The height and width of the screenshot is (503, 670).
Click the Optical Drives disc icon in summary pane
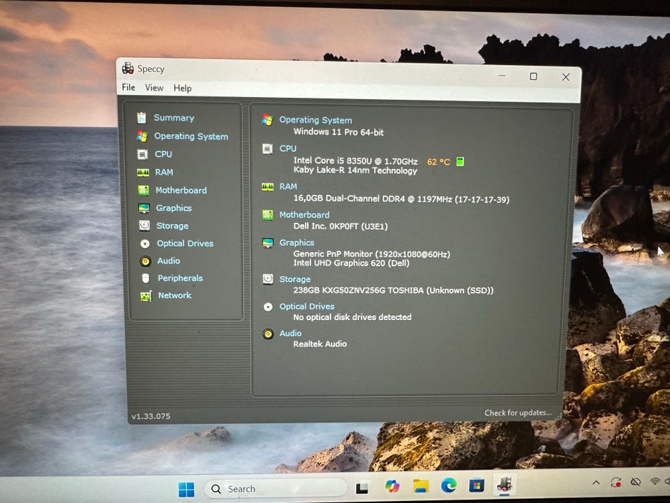pos(268,307)
